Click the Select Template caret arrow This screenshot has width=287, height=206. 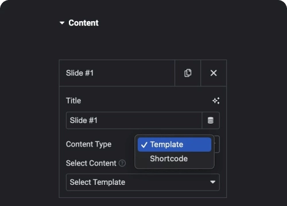(x=212, y=182)
